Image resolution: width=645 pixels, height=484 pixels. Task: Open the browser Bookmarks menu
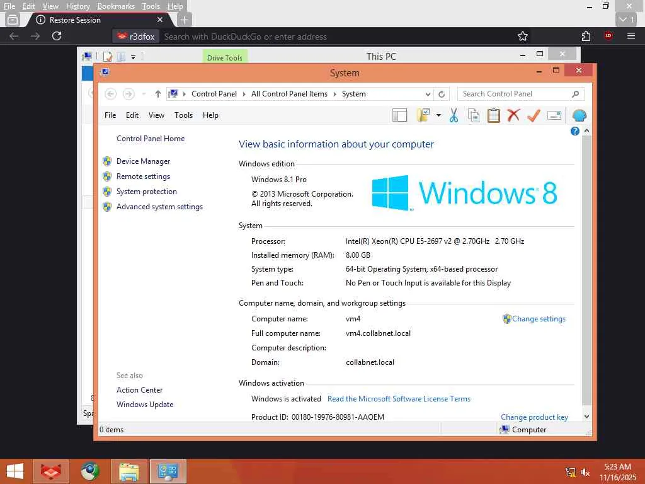click(116, 6)
